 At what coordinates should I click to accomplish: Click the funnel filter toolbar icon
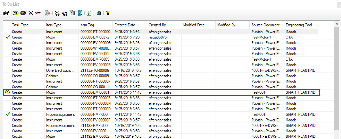coord(72,13)
